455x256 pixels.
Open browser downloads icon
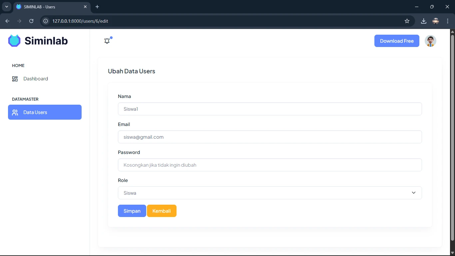click(423, 21)
